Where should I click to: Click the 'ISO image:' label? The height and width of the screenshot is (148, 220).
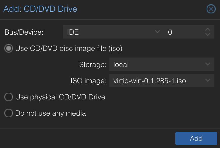(x=89, y=81)
